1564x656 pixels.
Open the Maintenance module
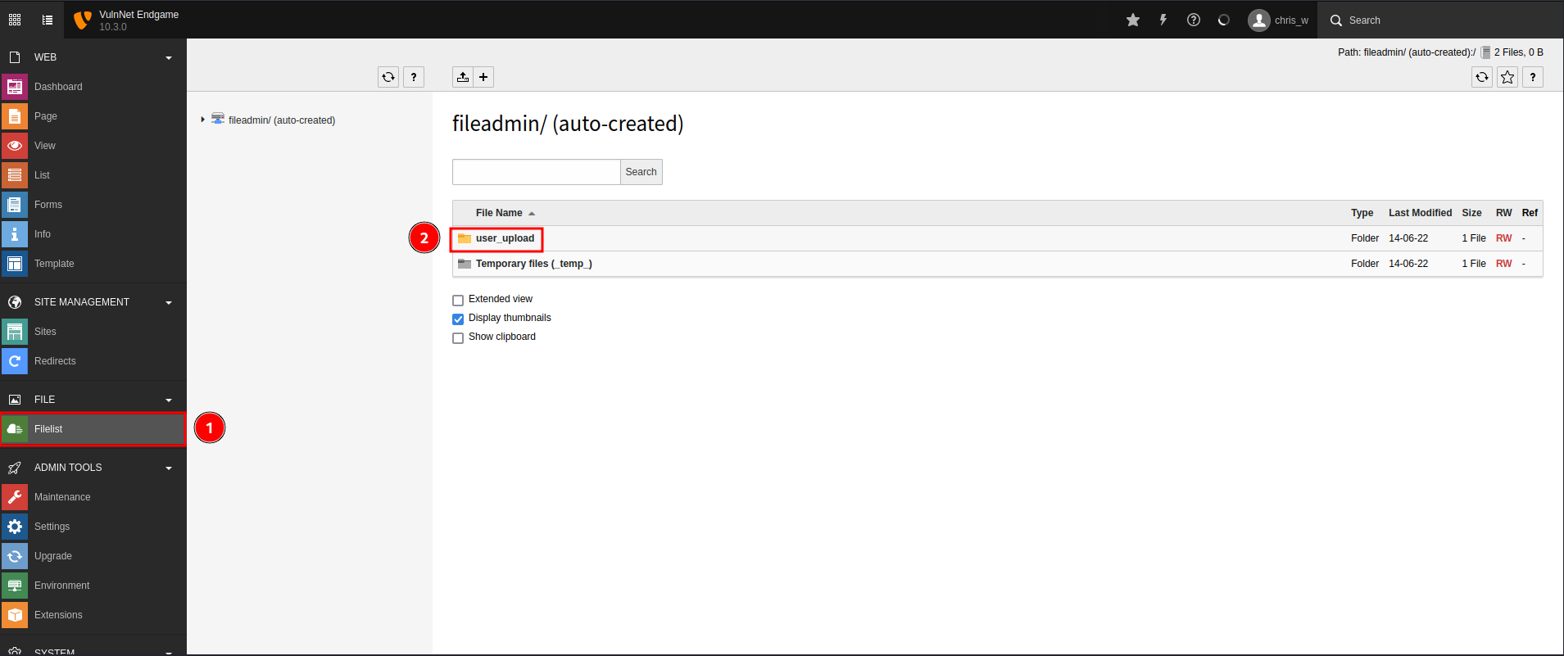click(x=93, y=497)
